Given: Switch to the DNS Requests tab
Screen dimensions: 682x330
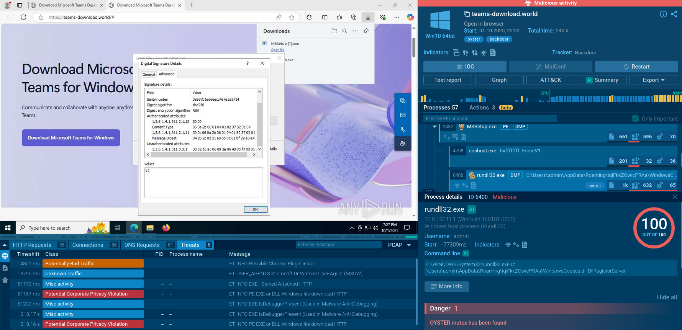Looking at the screenshot, I should tap(142, 245).
